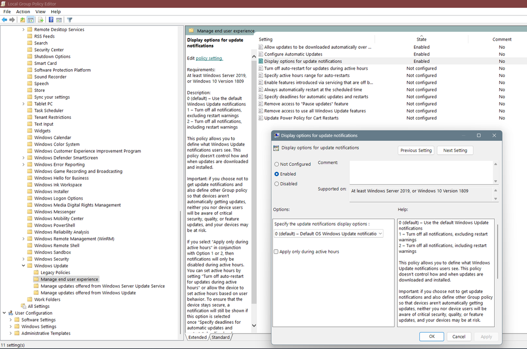Open the update notifications display options dropdown
This screenshot has width=527, height=349.
[x=328, y=233]
